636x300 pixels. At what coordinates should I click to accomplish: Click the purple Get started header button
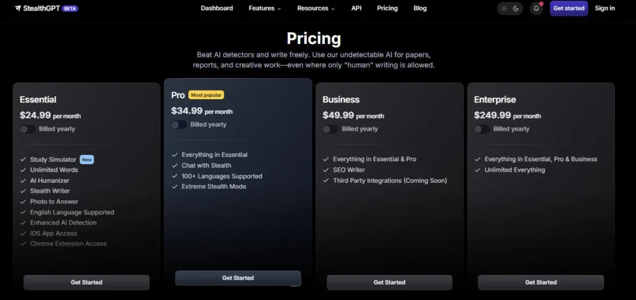(x=568, y=9)
